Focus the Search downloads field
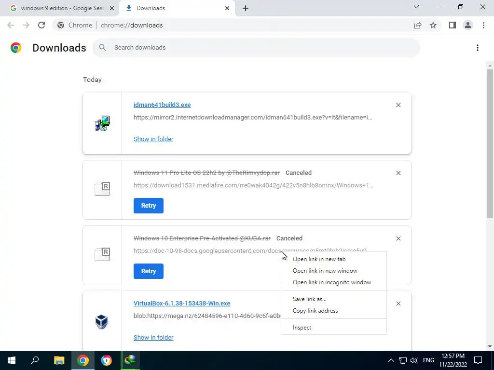The width and height of the screenshot is (494, 370). pos(256,48)
